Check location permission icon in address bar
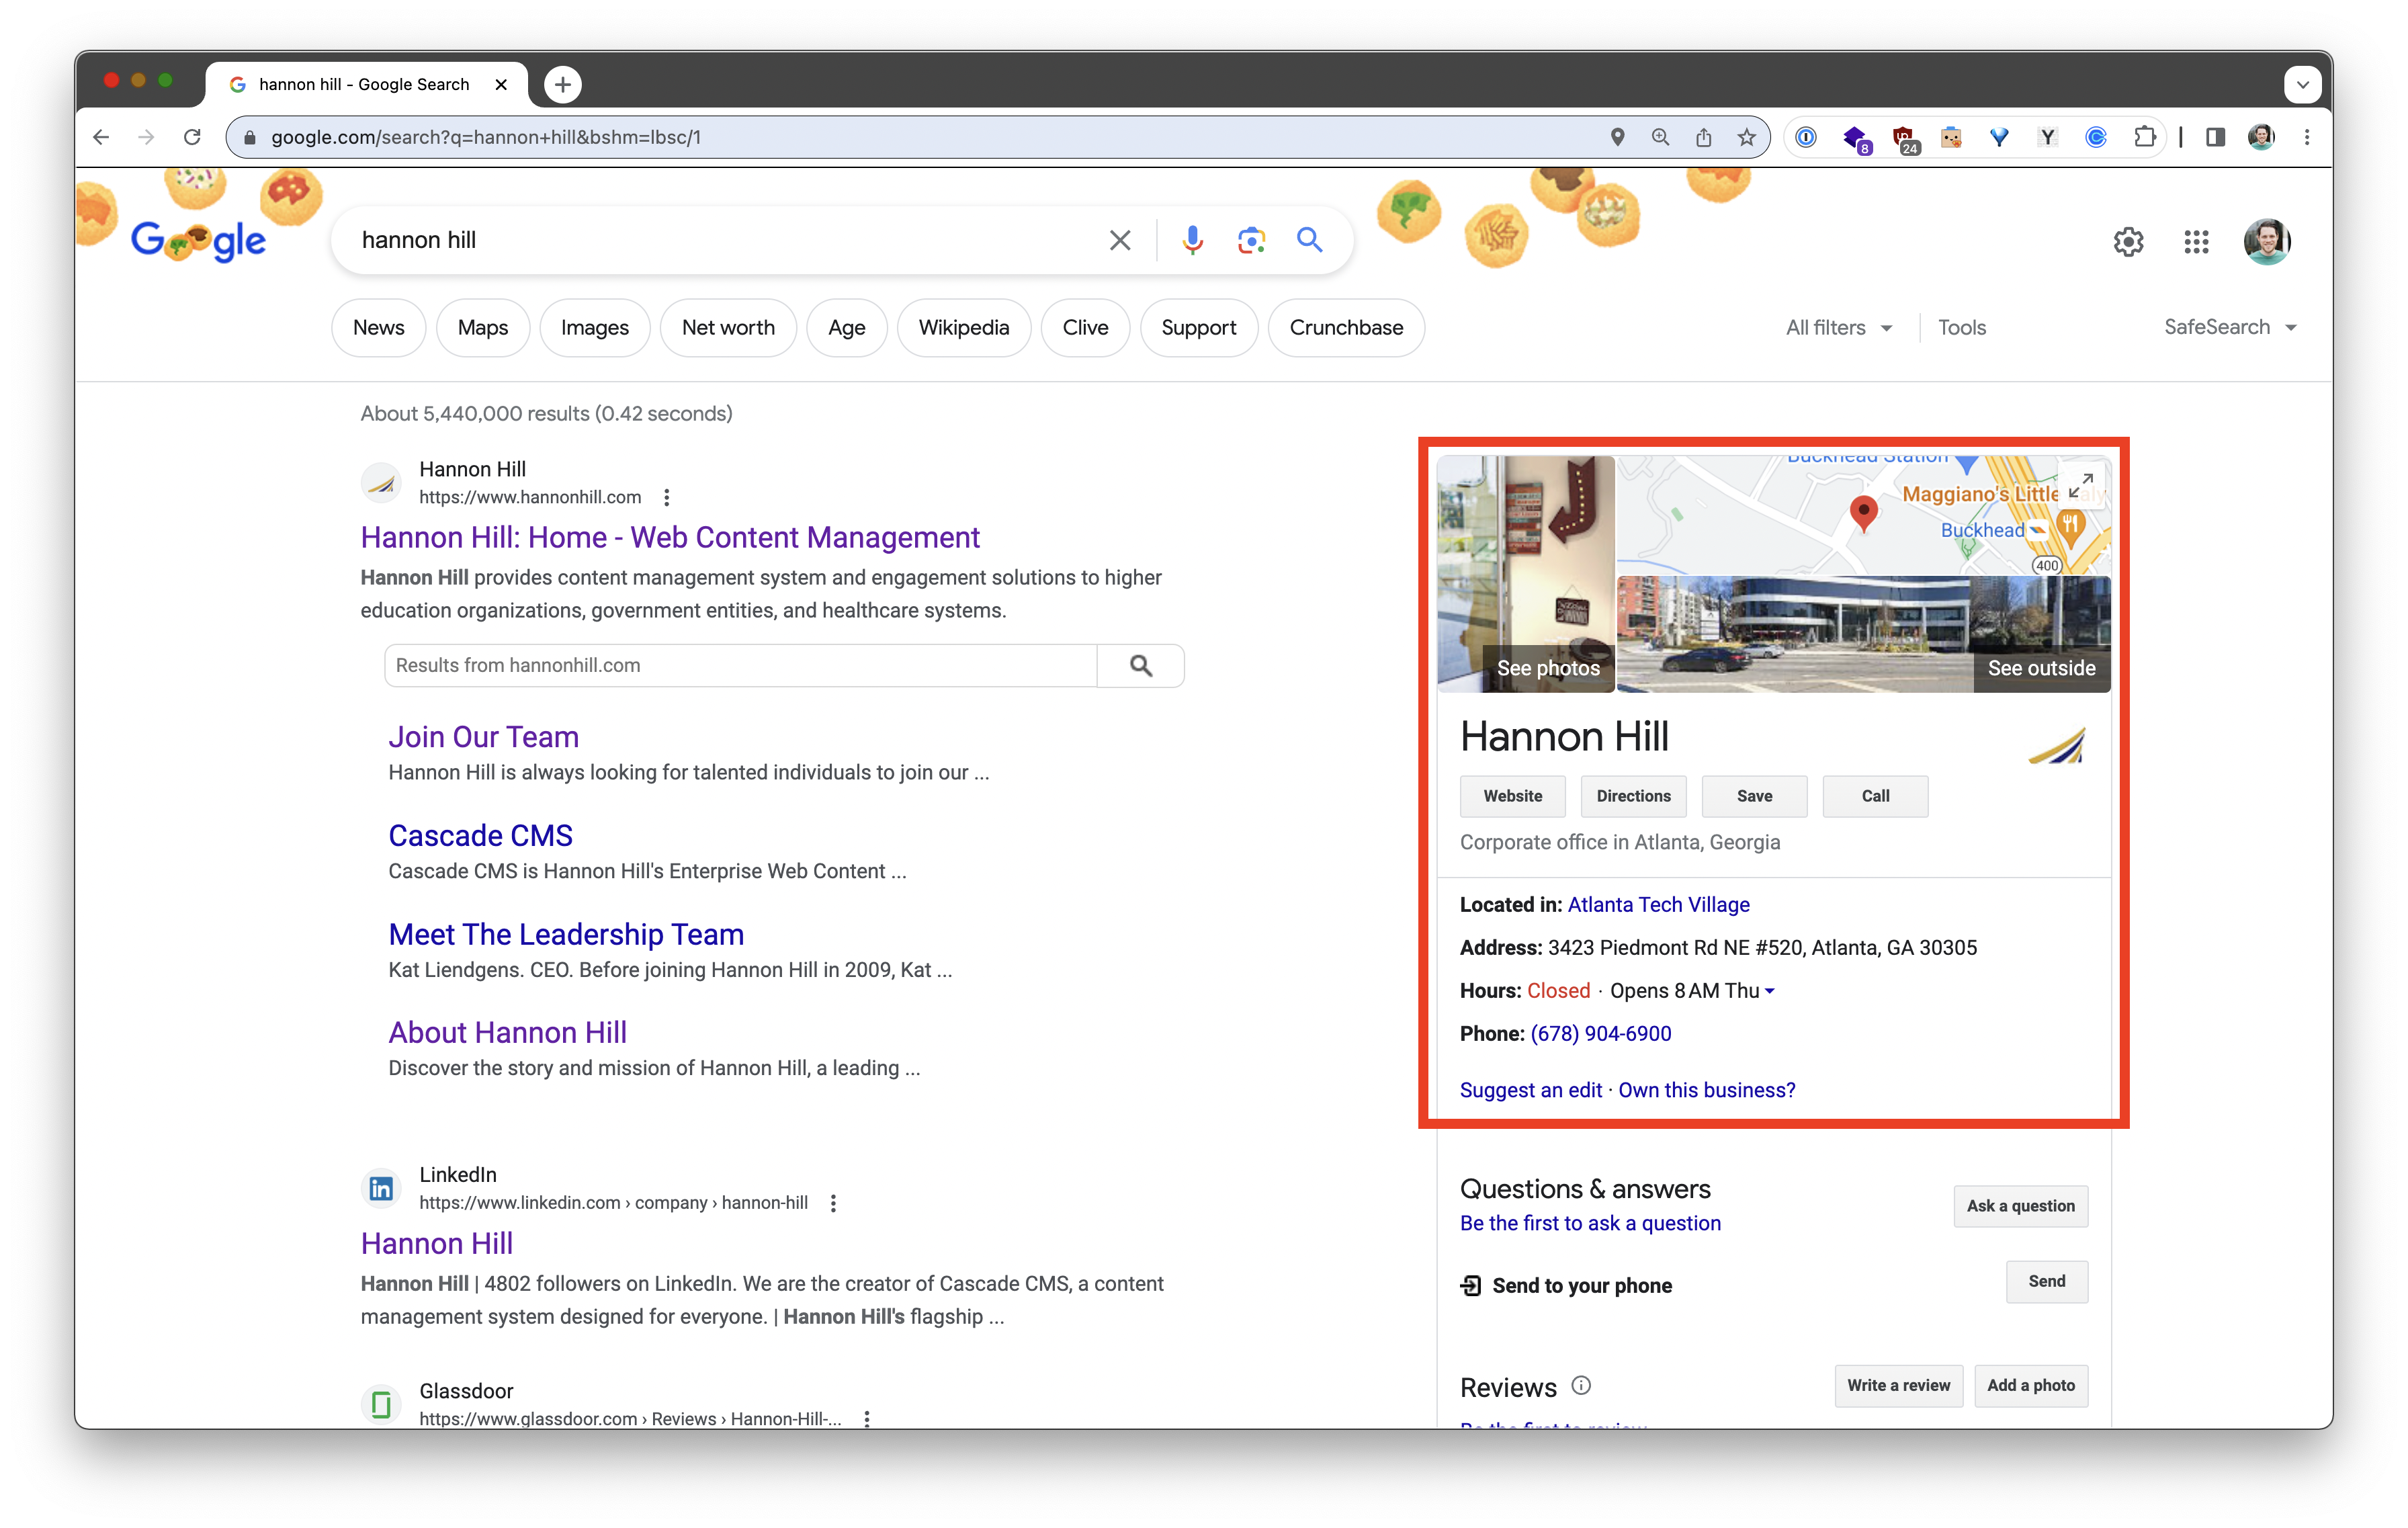The width and height of the screenshot is (2408, 1528). [1617, 137]
